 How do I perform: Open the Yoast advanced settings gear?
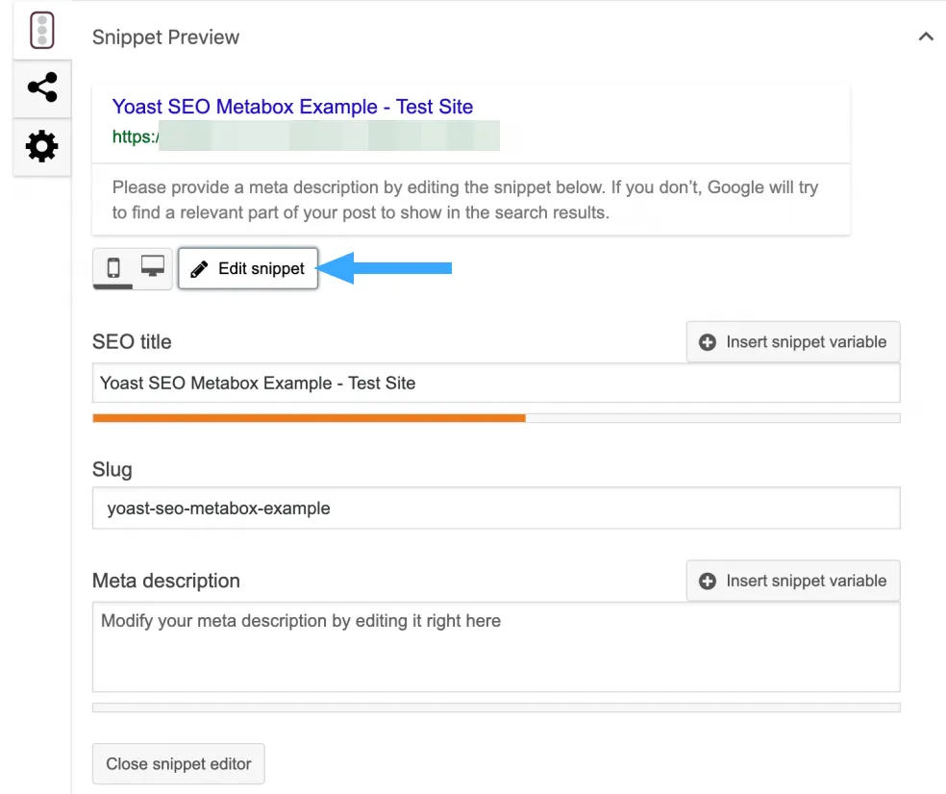[41, 147]
